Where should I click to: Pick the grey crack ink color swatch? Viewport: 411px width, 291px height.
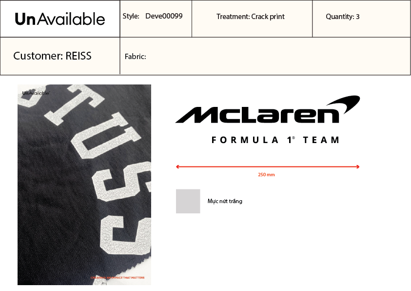click(188, 201)
